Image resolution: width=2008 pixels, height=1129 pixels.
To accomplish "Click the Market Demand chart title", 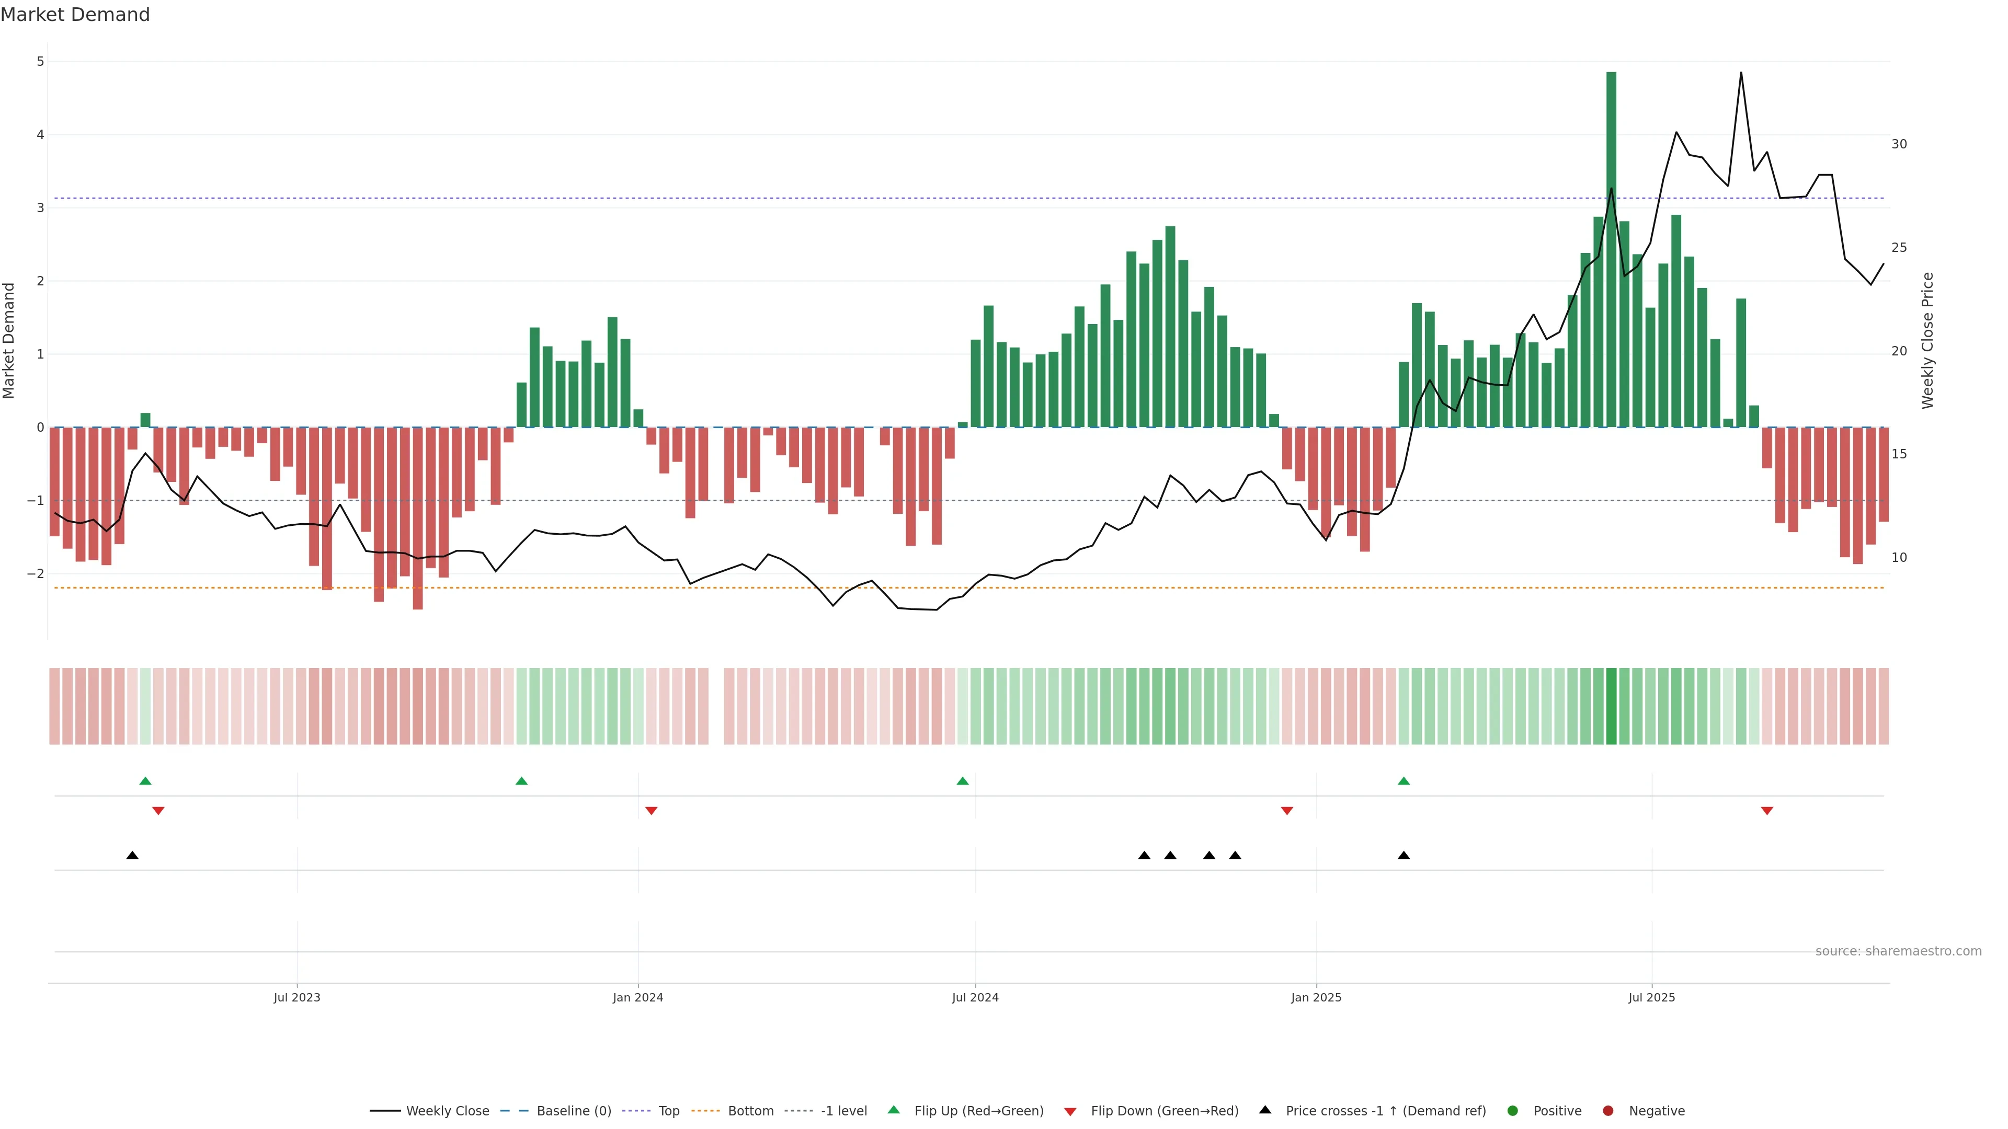I will [x=75, y=15].
